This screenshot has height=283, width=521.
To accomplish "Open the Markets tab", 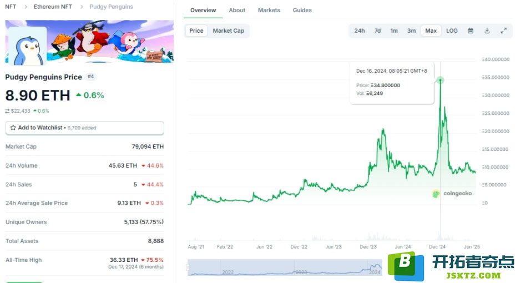I will tap(269, 11).
